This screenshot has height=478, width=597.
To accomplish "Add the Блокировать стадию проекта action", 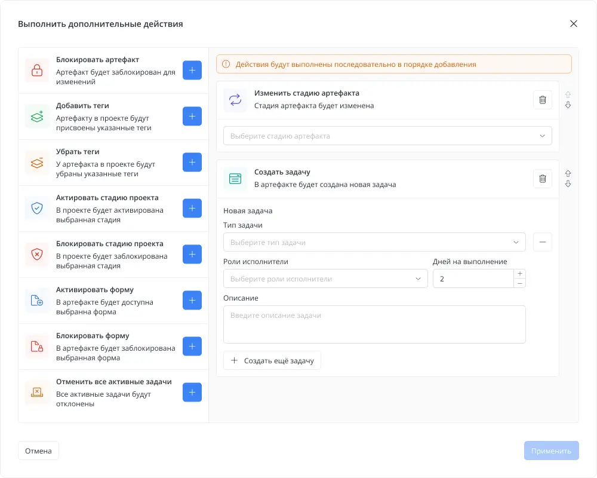I will pos(192,255).
